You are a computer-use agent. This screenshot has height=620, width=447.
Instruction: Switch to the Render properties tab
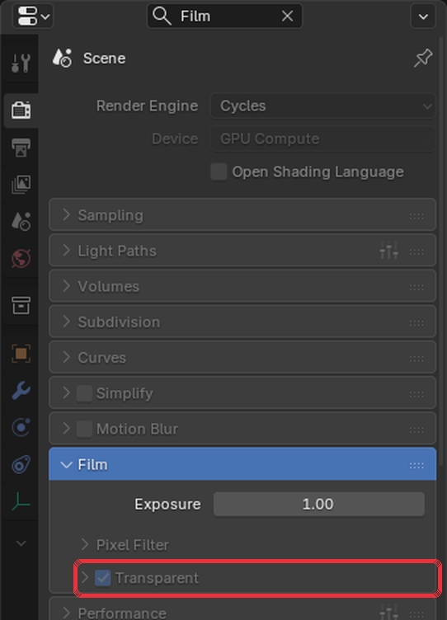point(21,110)
